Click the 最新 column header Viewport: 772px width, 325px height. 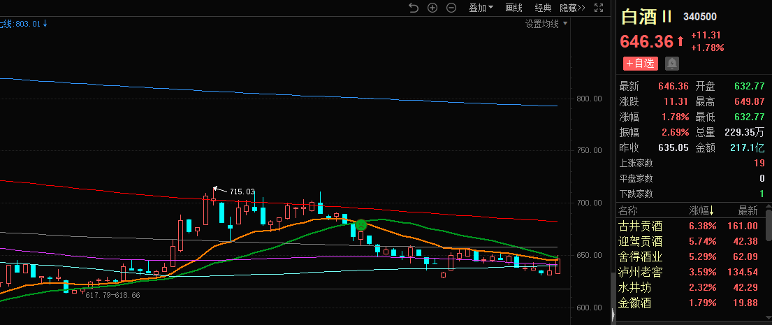coord(748,210)
